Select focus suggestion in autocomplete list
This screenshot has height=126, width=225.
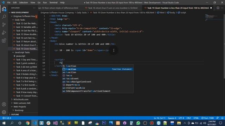(98, 76)
